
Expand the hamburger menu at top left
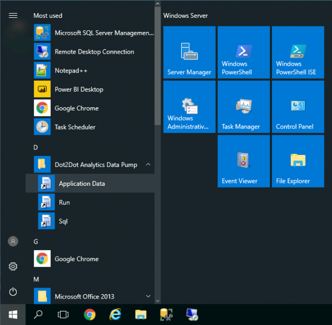13,16
